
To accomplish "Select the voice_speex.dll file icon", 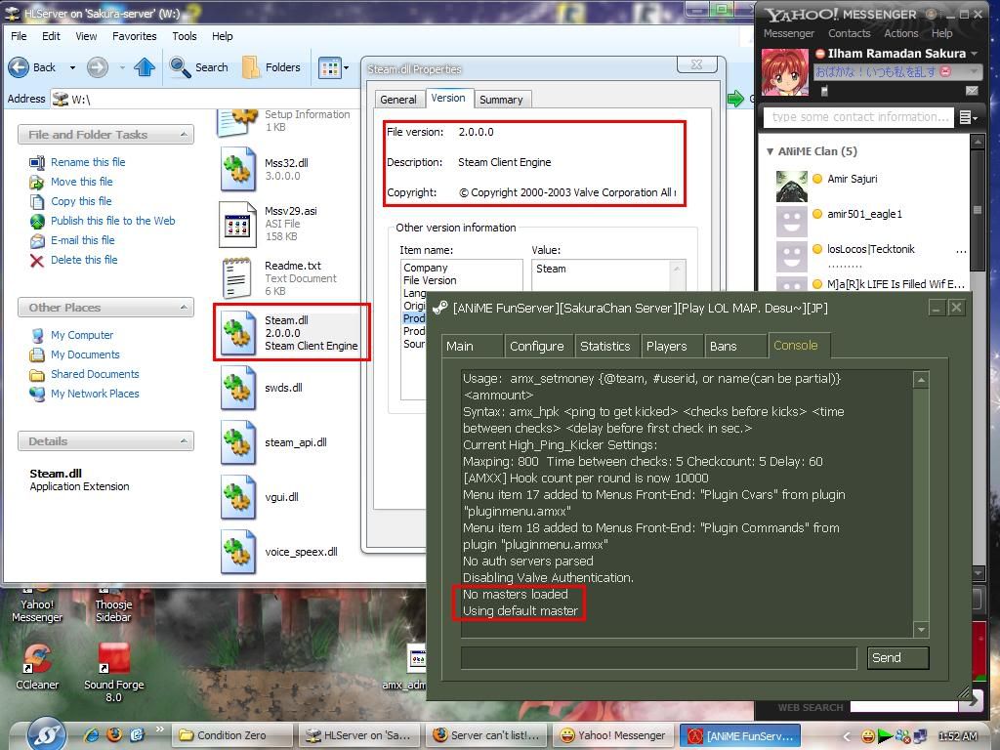I will click(x=238, y=553).
